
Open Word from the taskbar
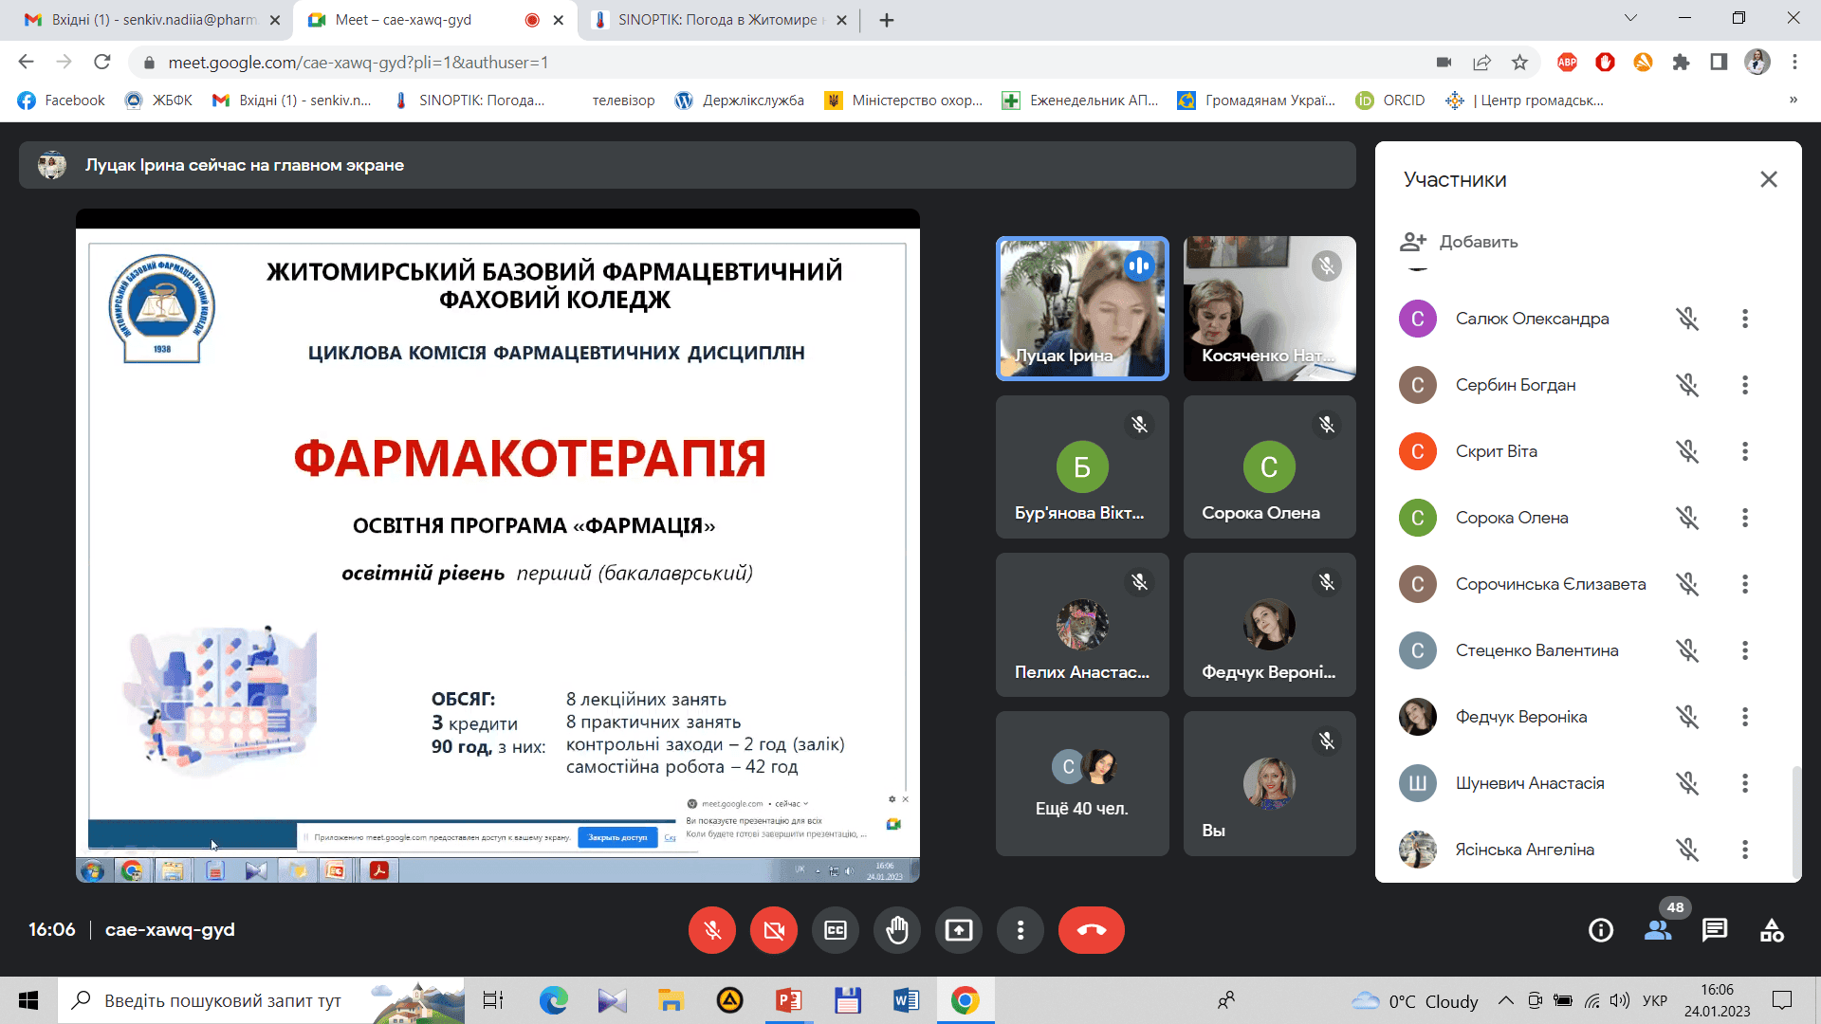point(906,1000)
